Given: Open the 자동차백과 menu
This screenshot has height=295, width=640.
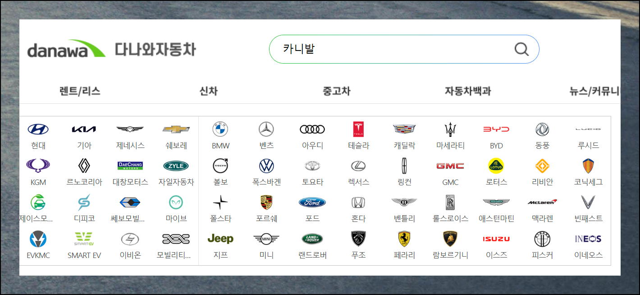Looking at the screenshot, I should pos(468,91).
